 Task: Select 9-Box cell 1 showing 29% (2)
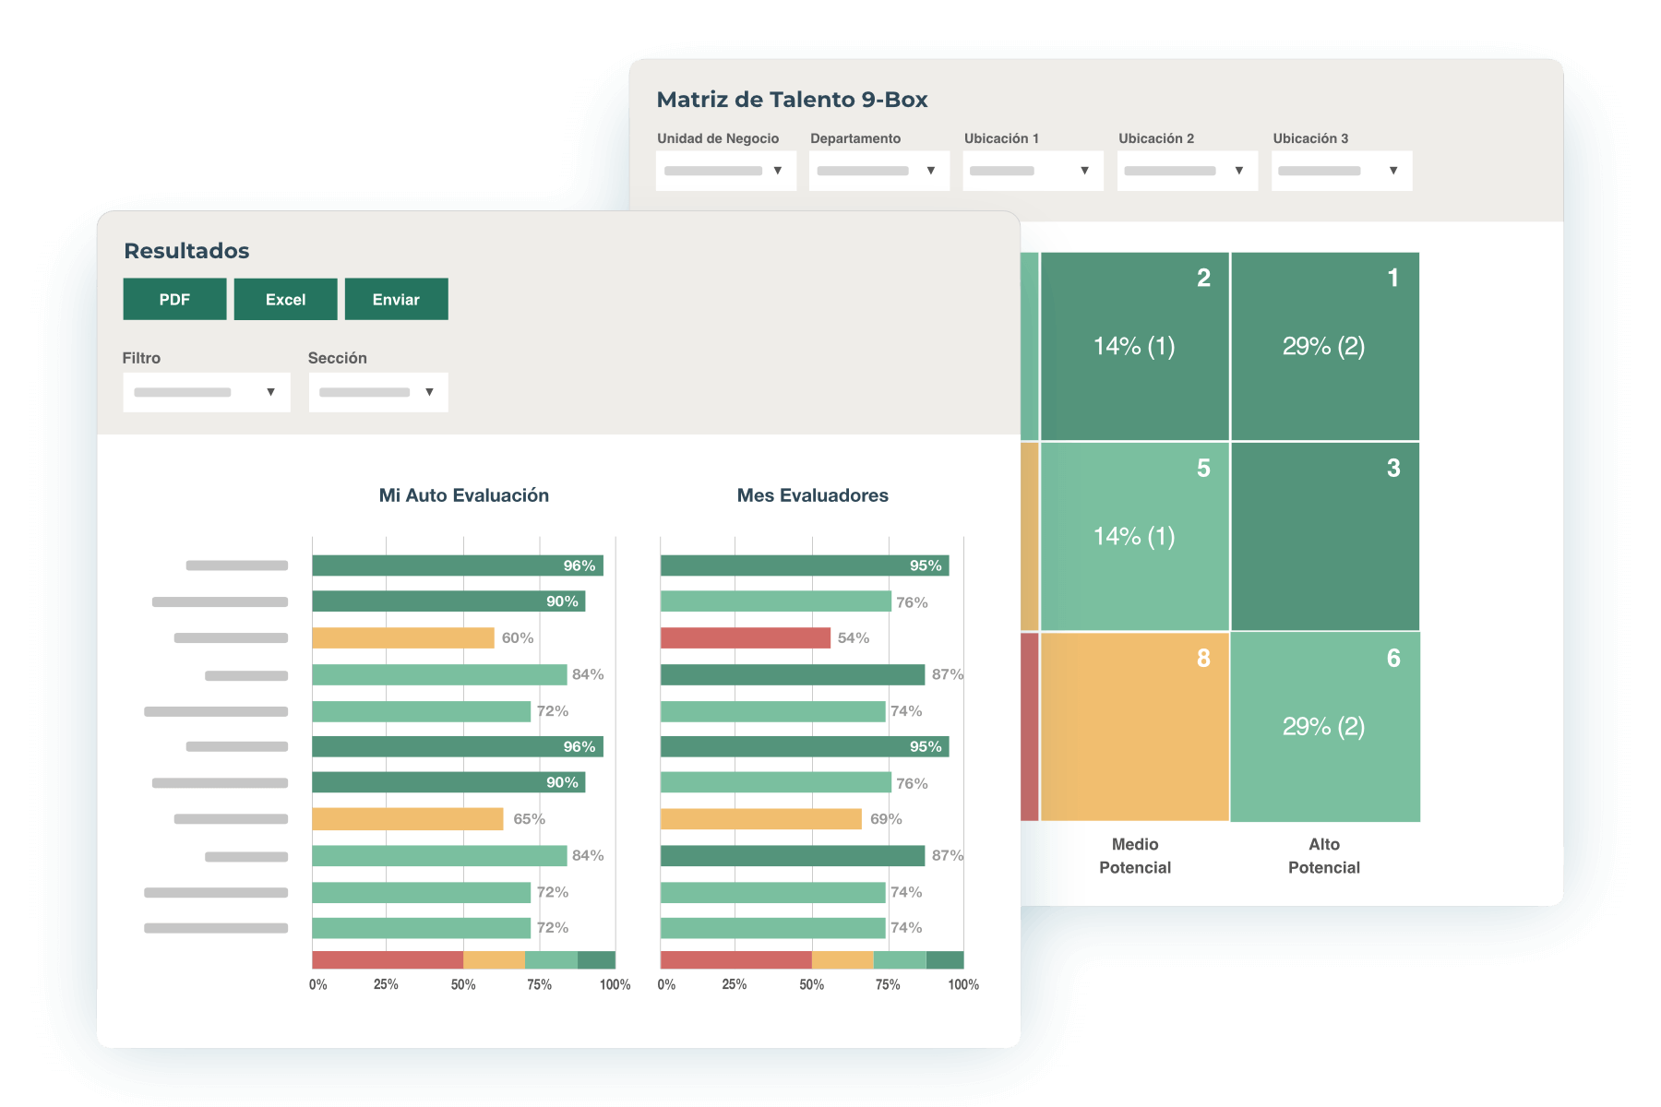[1324, 347]
